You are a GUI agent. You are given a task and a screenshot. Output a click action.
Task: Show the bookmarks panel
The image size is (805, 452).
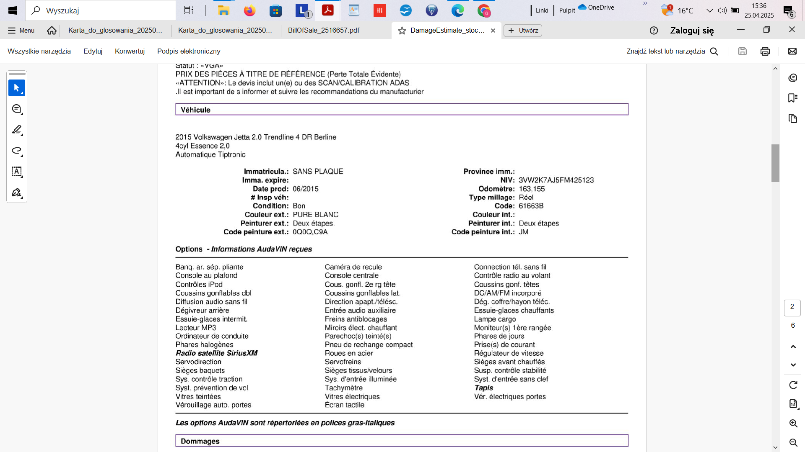(792, 98)
